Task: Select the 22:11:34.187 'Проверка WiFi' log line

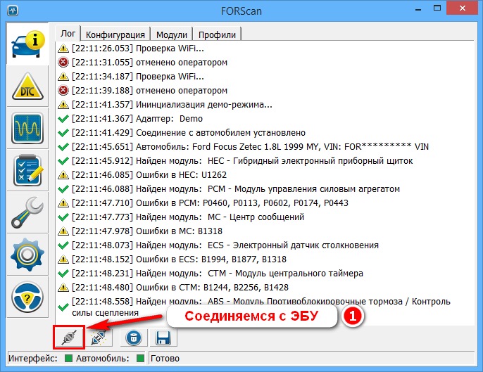Action: point(265,77)
